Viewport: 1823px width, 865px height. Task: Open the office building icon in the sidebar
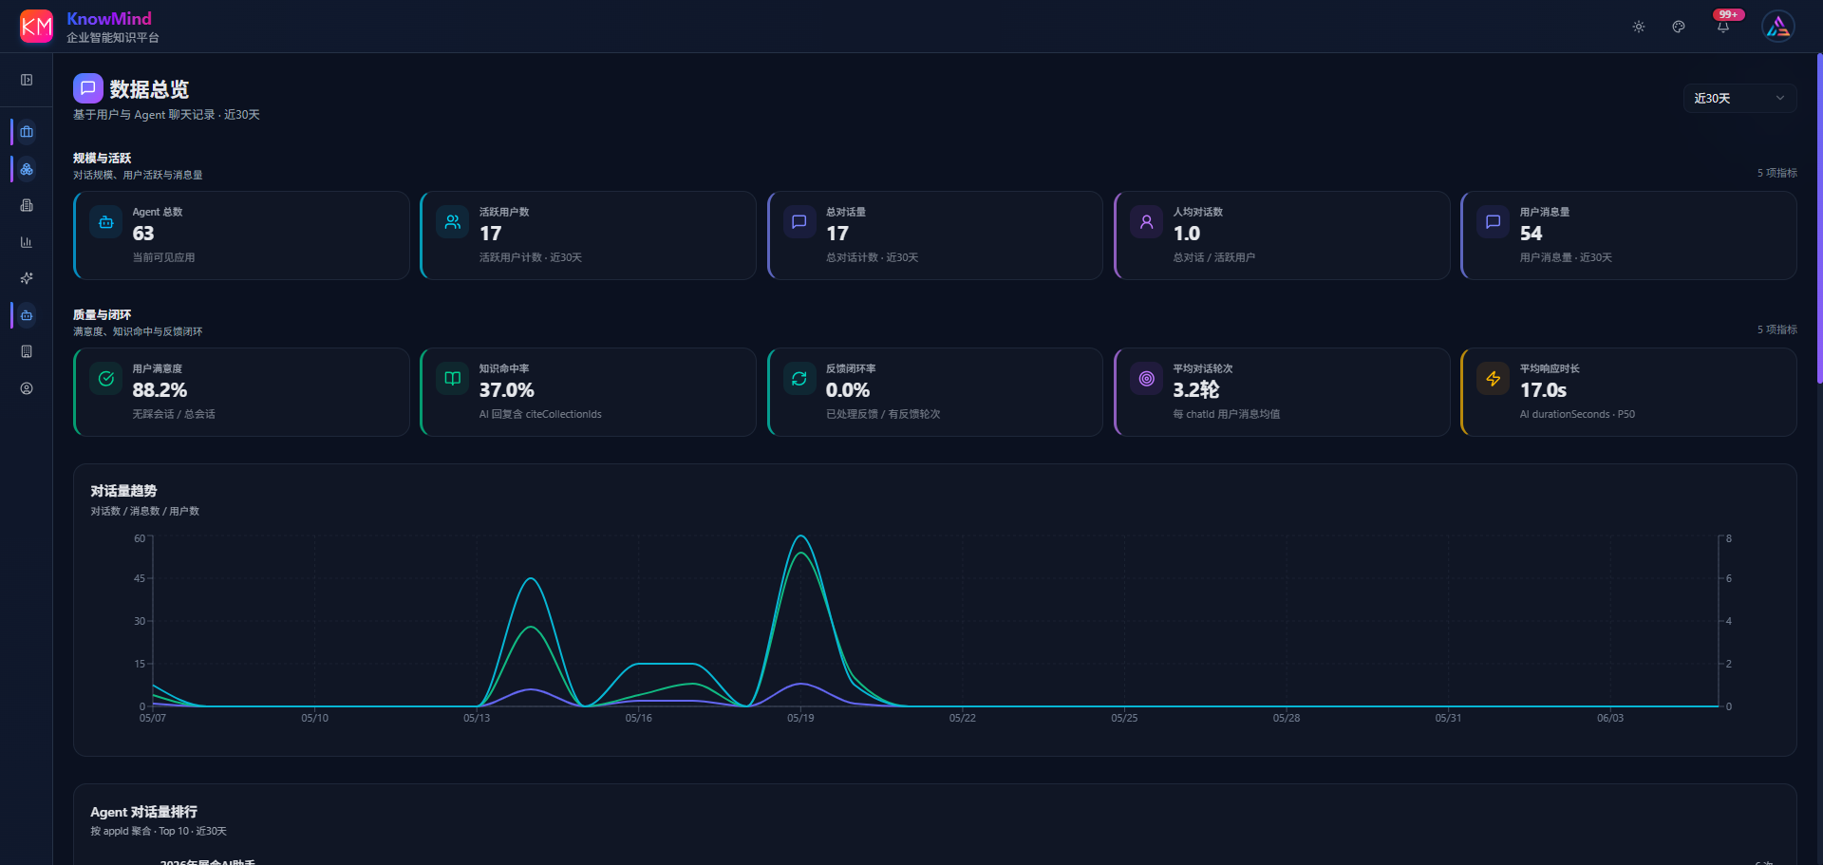[x=27, y=351]
